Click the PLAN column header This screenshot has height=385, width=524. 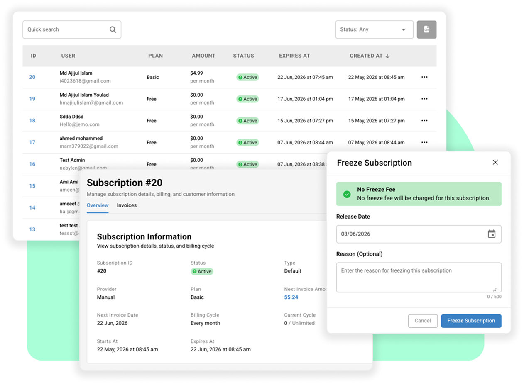pyautogui.click(x=156, y=56)
